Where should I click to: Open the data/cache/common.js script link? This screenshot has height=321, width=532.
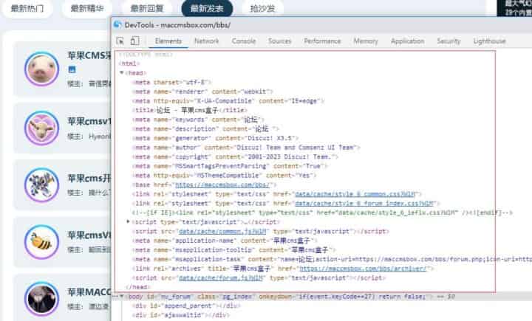pyautogui.click(x=222, y=231)
